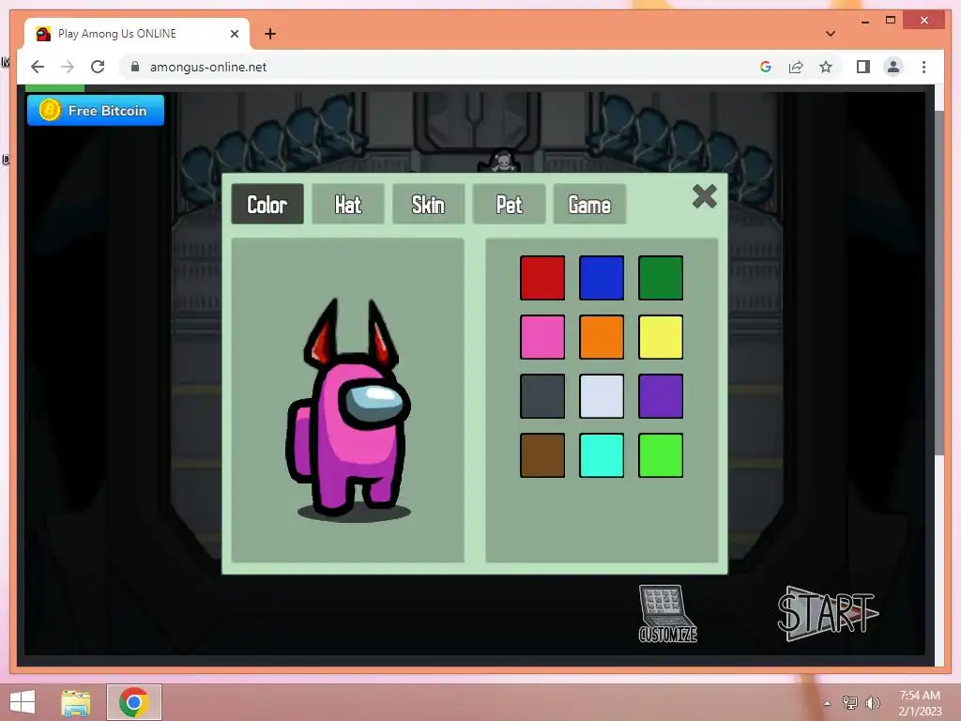The image size is (961, 721).
Task: Open the Hat tab
Action: 348,204
